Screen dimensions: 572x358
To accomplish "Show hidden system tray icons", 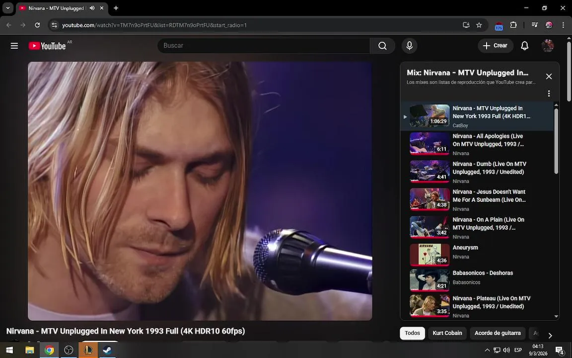I will 487,350.
